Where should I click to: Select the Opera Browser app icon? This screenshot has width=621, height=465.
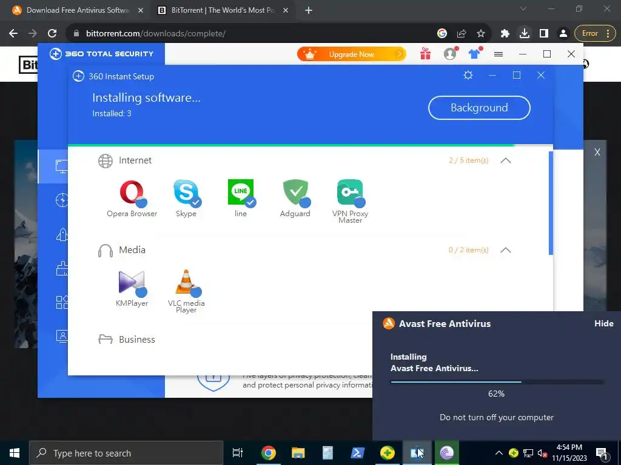[132, 193]
